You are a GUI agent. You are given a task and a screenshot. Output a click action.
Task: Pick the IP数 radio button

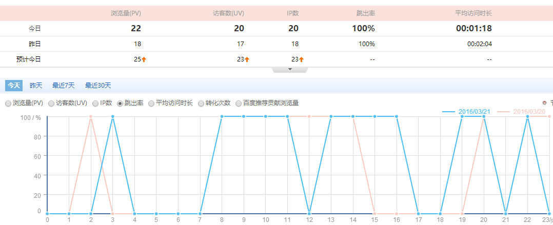pos(95,103)
